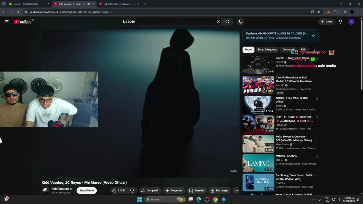Click the Crear button
This screenshot has height=204, width=363.
pyautogui.click(x=326, y=22)
